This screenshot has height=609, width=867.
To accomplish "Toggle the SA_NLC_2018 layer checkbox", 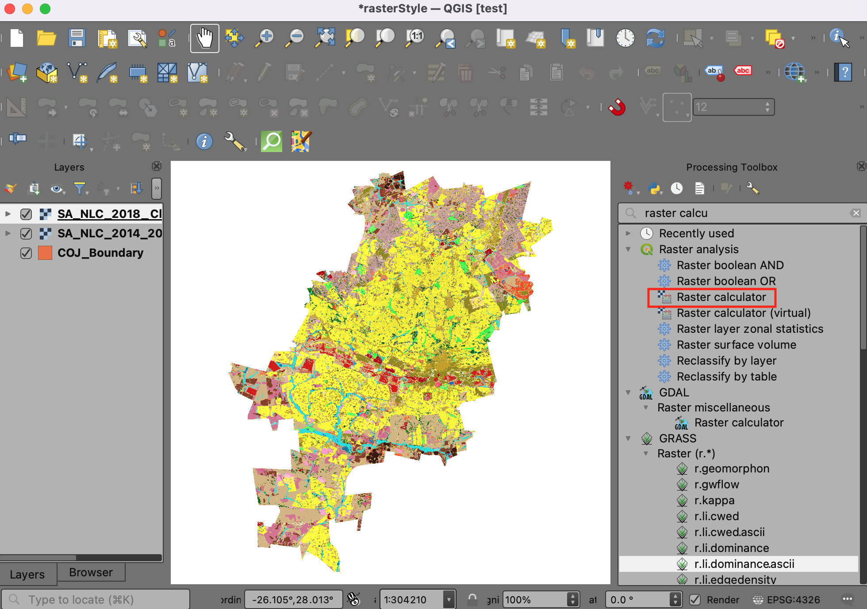I will click(26, 214).
